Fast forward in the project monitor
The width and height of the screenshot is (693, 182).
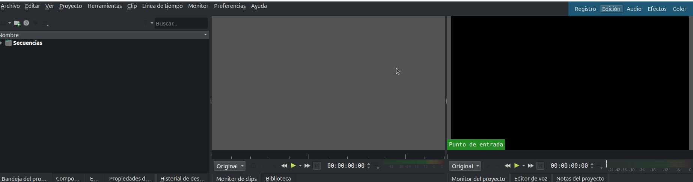pos(530,166)
